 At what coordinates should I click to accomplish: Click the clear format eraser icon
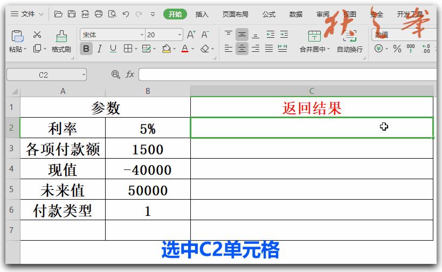pyautogui.click(x=205, y=49)
